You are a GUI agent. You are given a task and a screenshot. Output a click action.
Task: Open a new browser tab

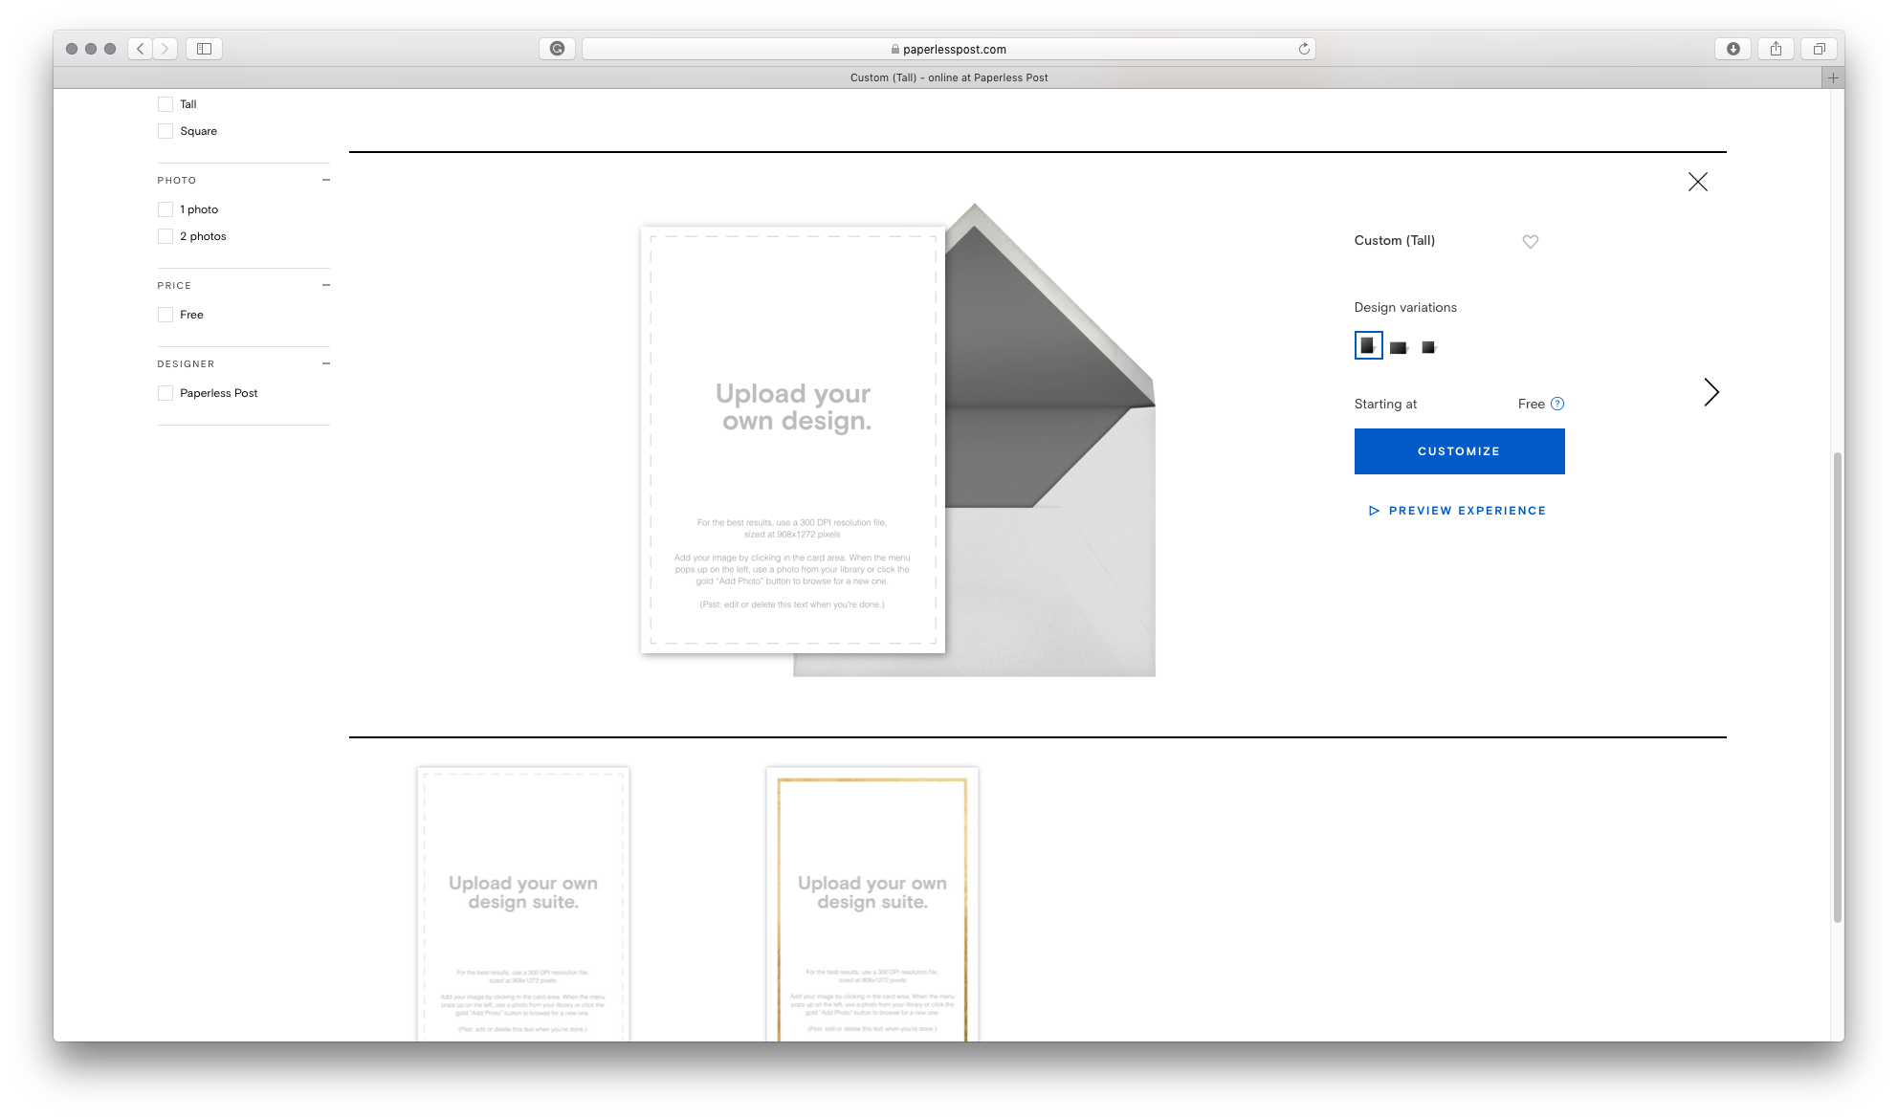click(1832, 77)
